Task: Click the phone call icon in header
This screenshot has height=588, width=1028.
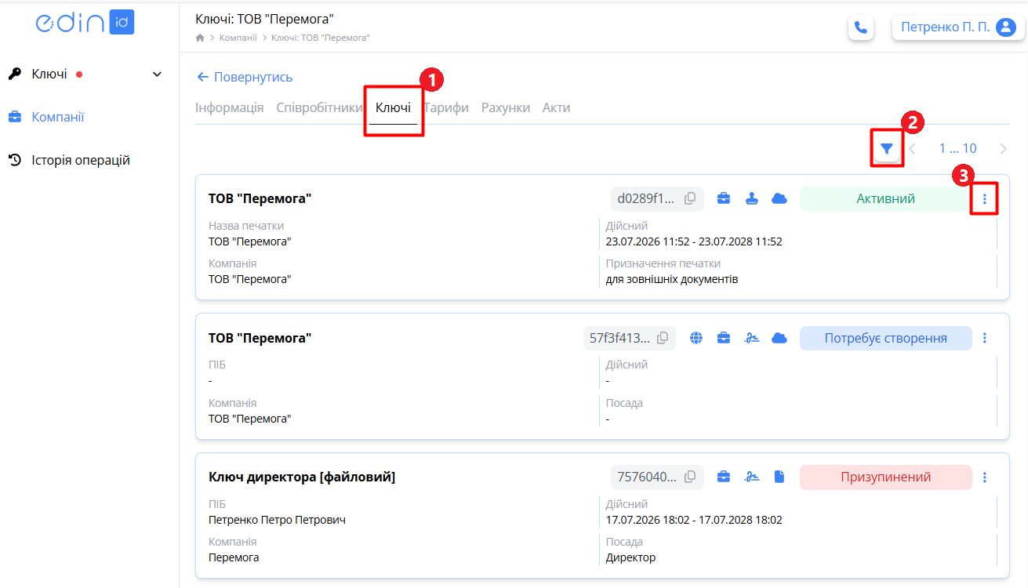Action: pos(861,27)
